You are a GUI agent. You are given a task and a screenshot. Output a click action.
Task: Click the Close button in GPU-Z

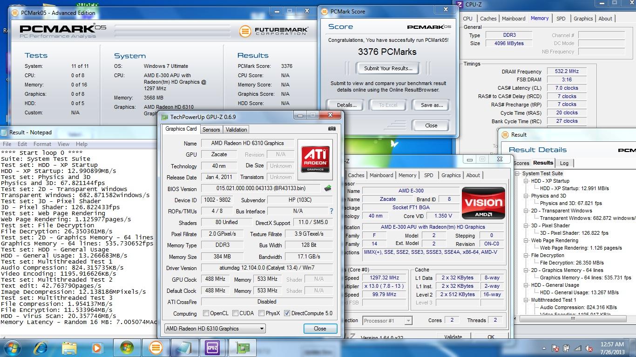(320, 329)
